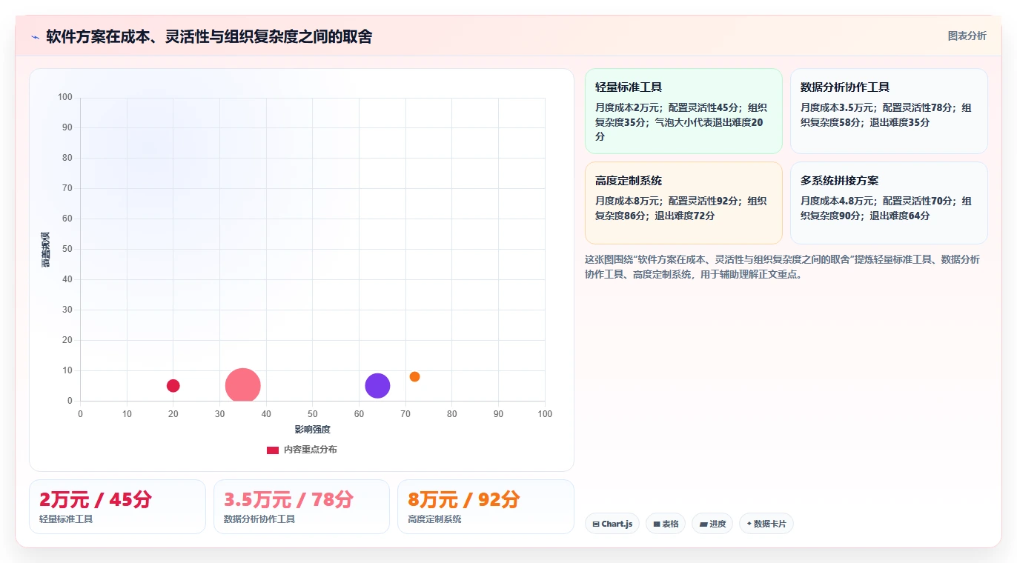Click the 进度 tag pill

tap(712, 524)
